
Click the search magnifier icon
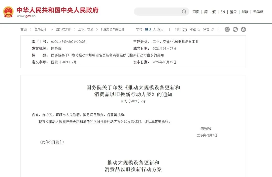coord(184,12)
